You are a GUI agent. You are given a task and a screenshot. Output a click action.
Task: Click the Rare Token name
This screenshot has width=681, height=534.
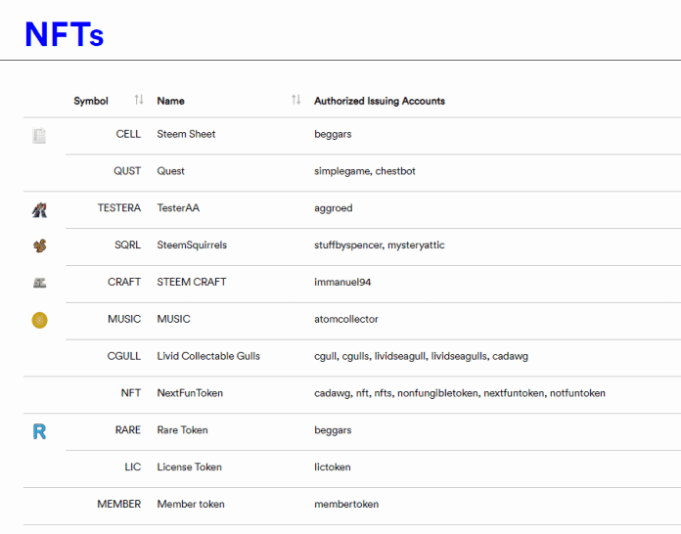[x=182, y=429]
